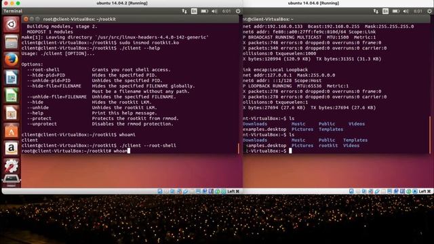Screen dimensions: 434x244
Task: Click the '--unhide-pid=PID' option text
Action: 49,81
